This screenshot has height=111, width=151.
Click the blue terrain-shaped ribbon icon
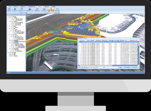(15, 9)
